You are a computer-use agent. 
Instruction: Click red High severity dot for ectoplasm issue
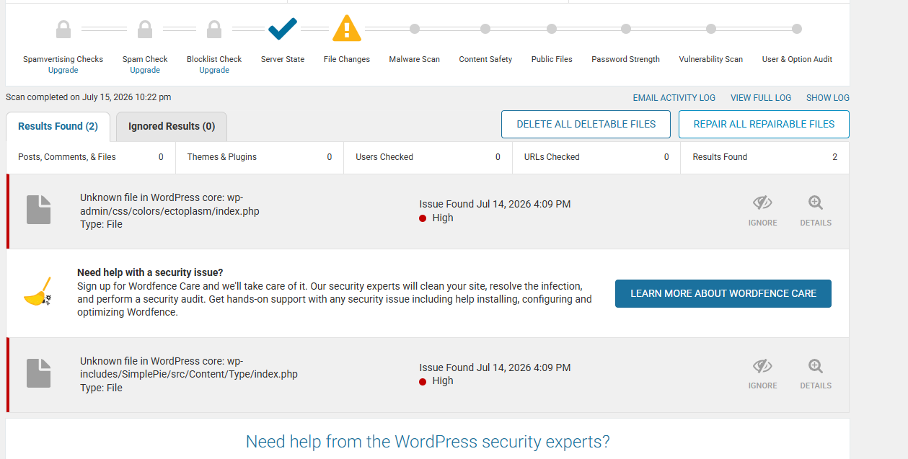pyautogui.click(x=423, y=218)
